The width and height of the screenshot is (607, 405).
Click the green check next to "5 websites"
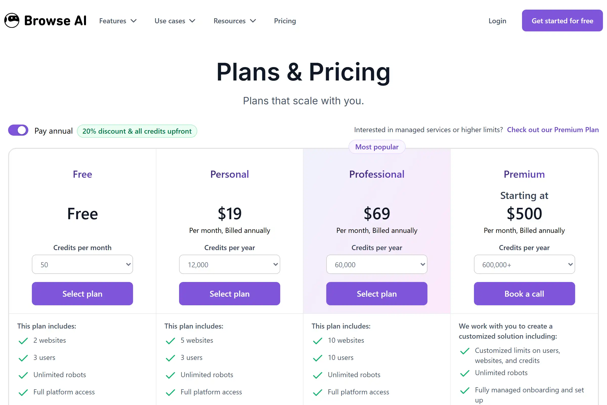170,341
